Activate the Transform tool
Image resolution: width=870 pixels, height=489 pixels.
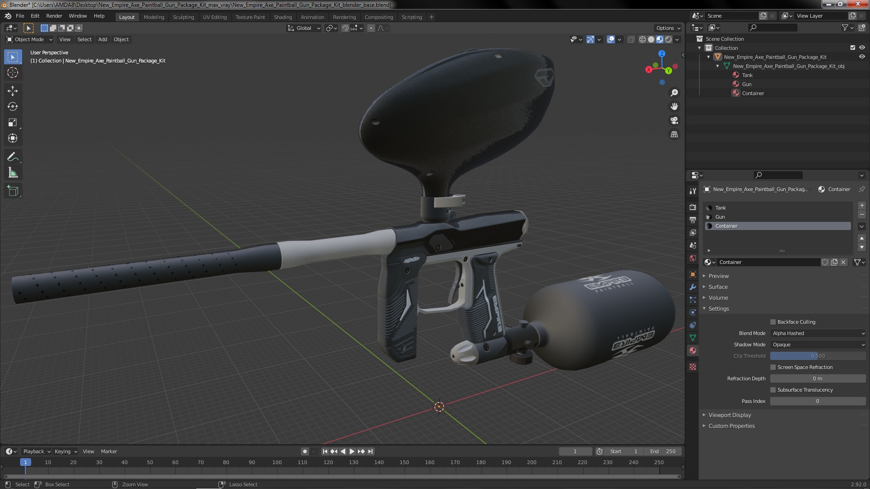pyautogui.click(x=13, y=139)
